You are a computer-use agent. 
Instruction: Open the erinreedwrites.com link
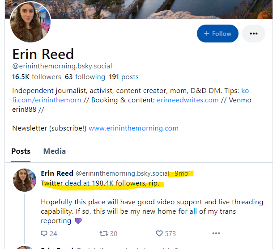[188, 100]
